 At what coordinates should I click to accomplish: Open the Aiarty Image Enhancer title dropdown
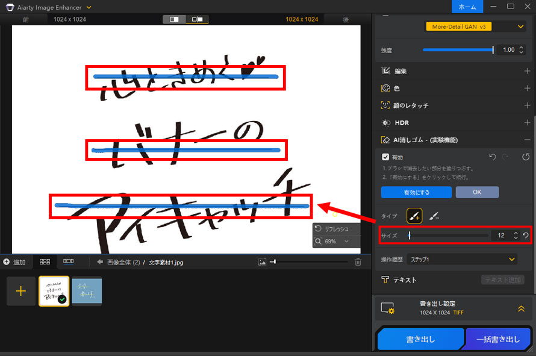[x=89, y=7]
